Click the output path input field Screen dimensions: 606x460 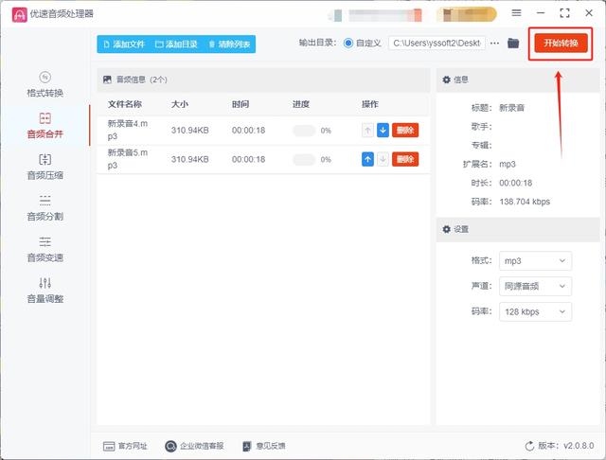tap(437, 43)
